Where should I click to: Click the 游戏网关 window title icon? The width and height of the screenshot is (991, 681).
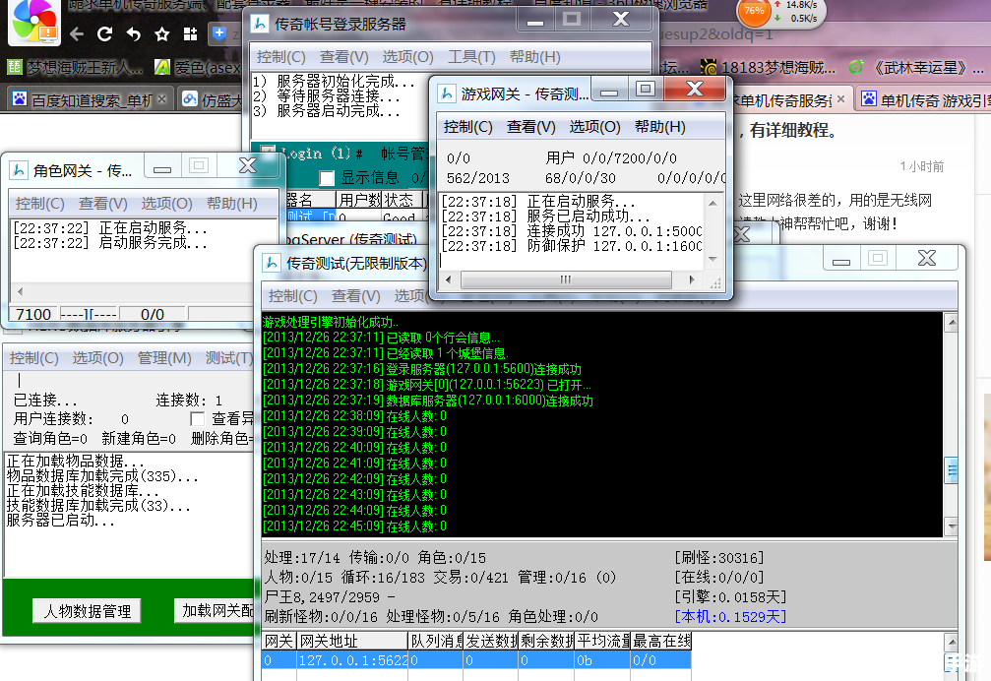tap(446, 94)
